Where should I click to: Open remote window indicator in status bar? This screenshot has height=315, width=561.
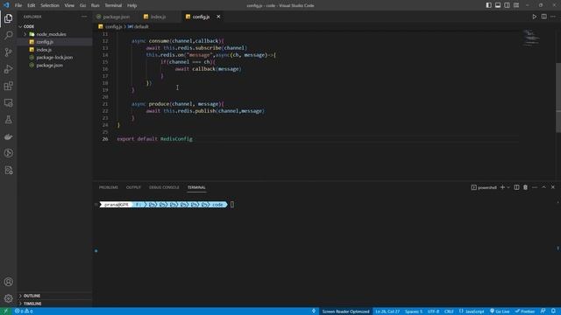click(x=6, y=311)
